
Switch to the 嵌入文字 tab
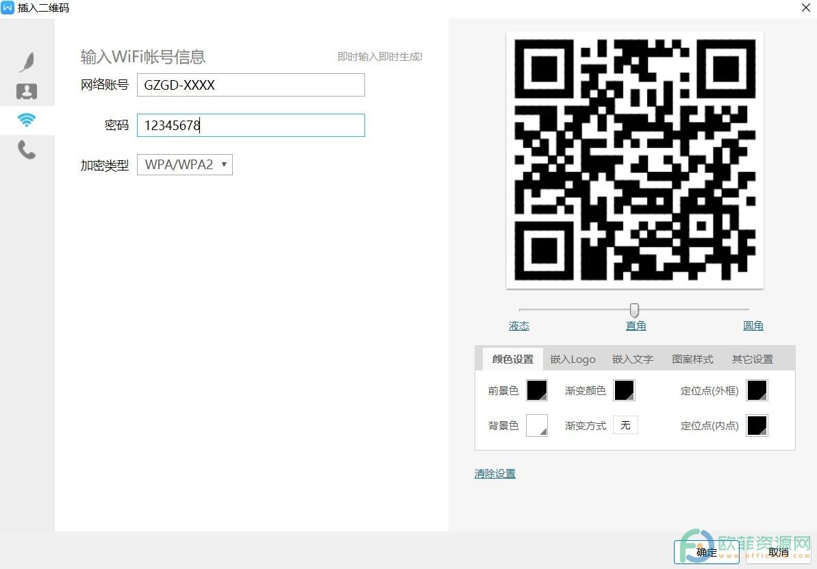point(633,359)
